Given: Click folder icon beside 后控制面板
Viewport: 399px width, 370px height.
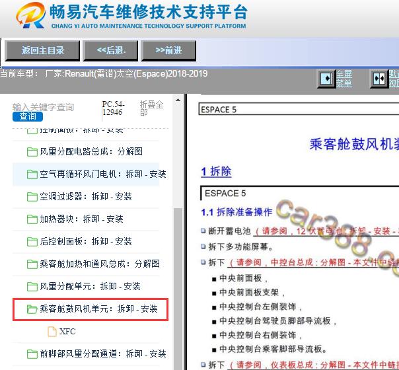Looking at the screenshot, I should 32,242.
